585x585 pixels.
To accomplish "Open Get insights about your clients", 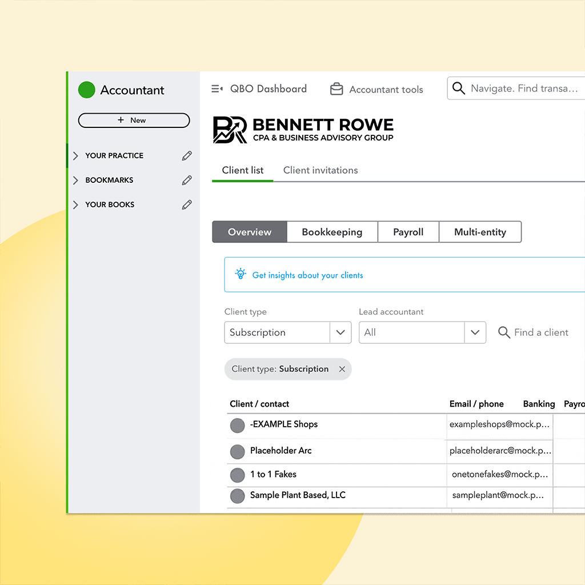I will click(307, 275).
